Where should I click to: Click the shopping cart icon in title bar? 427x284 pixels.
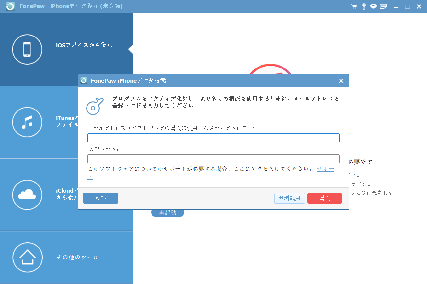tap(354, 6)
